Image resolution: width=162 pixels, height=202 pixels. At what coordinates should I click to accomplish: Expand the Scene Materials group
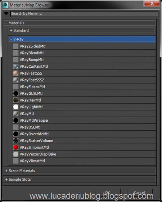(6, 171)
